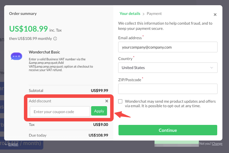Tick the product updates and offers checkbox
This screenshot has width=229, height=153.
(x=120, y=101)
